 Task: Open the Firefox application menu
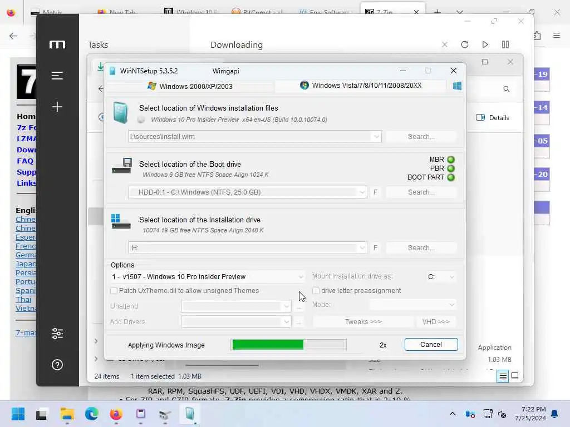click(557, 36)
